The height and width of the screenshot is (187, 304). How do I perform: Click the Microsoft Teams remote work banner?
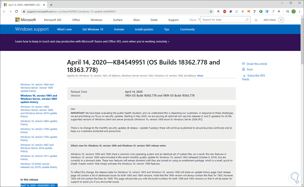(92, 41)
